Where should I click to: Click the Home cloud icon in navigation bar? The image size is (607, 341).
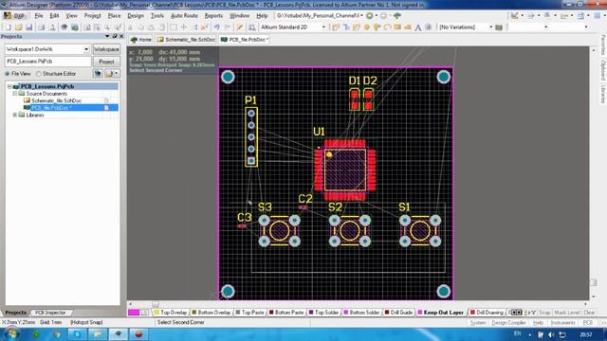pos(396,16)
